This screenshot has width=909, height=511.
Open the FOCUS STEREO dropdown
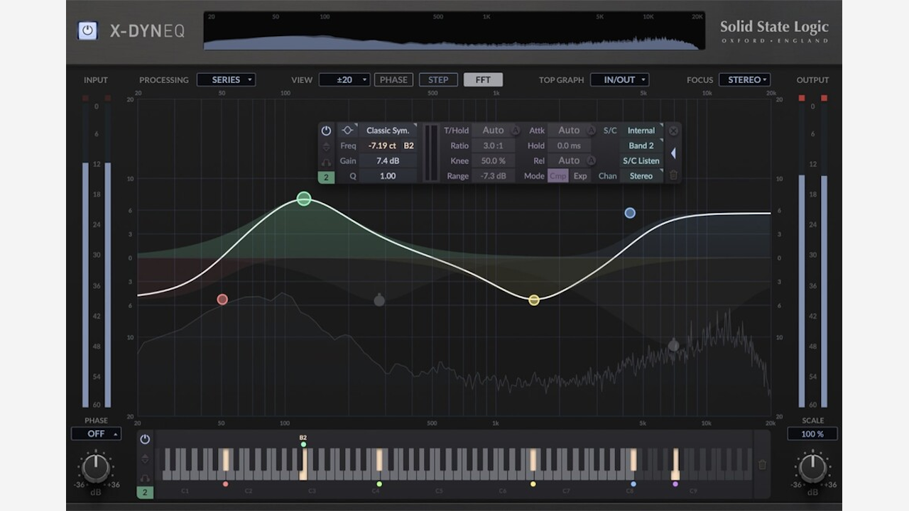click(x=744, y=79)
